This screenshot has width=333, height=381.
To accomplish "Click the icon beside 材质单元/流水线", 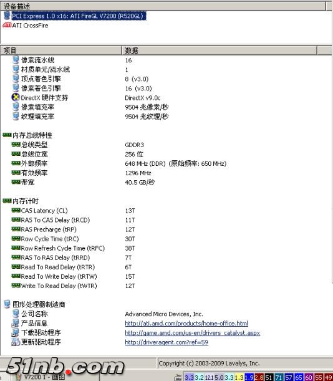I will (16, 69).
